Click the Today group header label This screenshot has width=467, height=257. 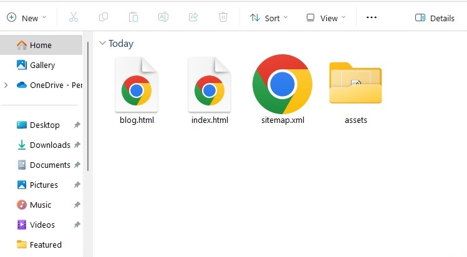click(x=121, y=44)
